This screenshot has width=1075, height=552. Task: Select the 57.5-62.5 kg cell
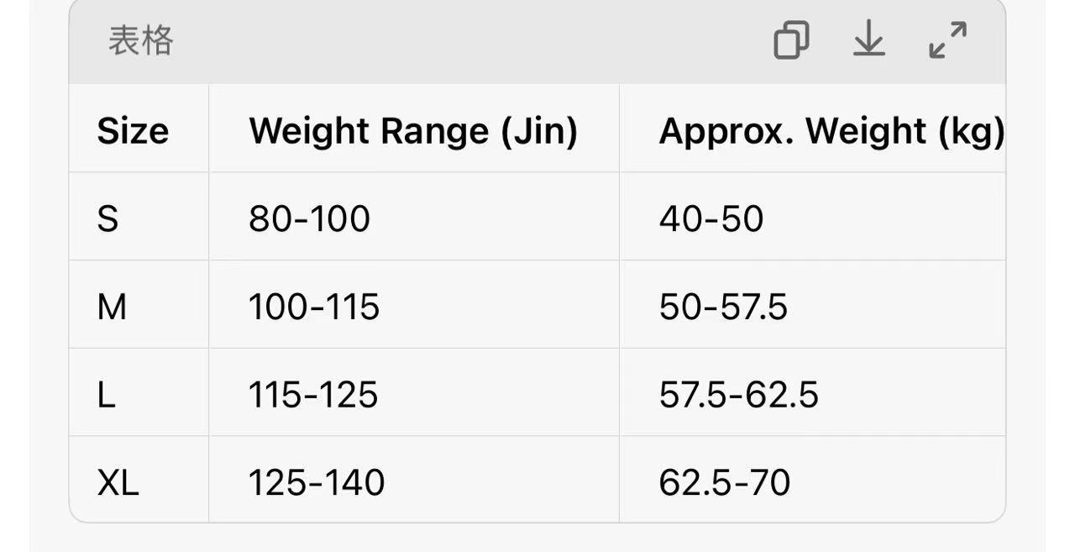click(738, 395)
